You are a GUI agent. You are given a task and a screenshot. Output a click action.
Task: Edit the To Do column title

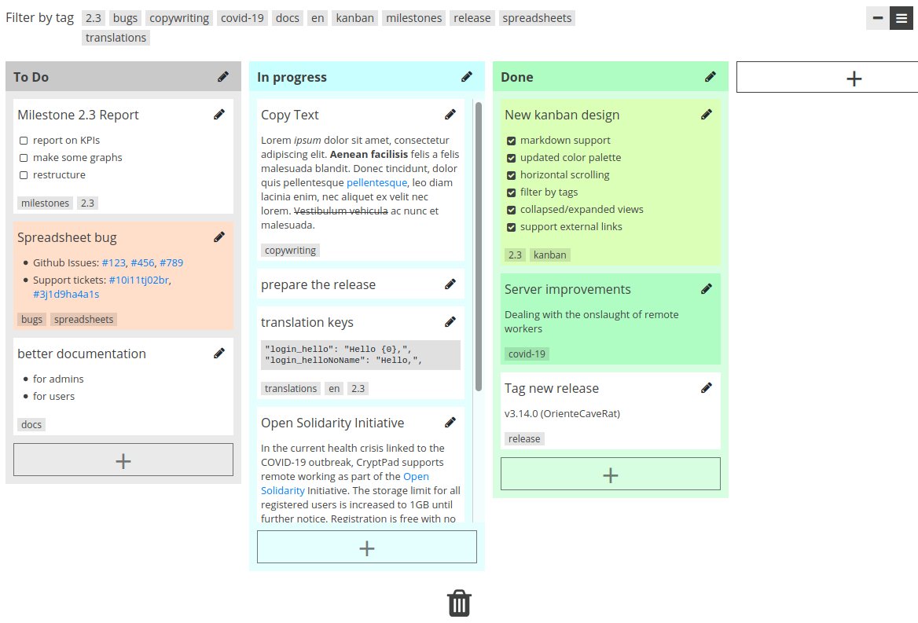click(x=223, y=77)
